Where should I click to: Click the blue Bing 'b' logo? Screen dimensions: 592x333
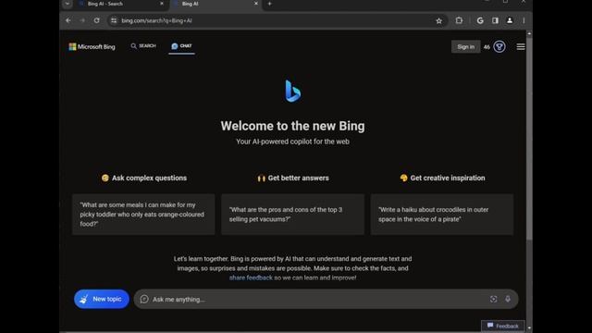coord(292,91)
